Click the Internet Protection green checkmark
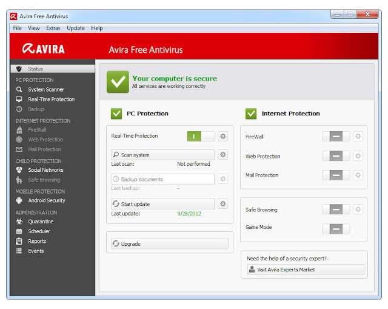This screenshot has width=388, height=309. point(251,114)
